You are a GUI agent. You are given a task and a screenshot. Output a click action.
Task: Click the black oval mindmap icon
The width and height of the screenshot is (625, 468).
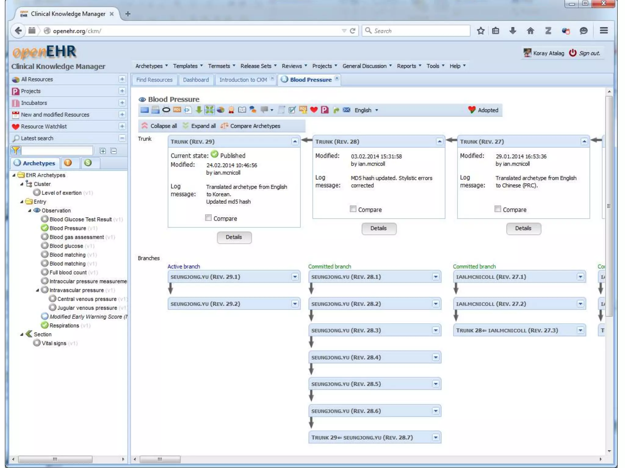pyautogui.click(x=166, y=110)
